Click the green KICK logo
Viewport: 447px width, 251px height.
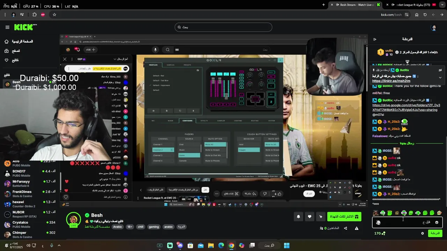click(x=25, y=27)
